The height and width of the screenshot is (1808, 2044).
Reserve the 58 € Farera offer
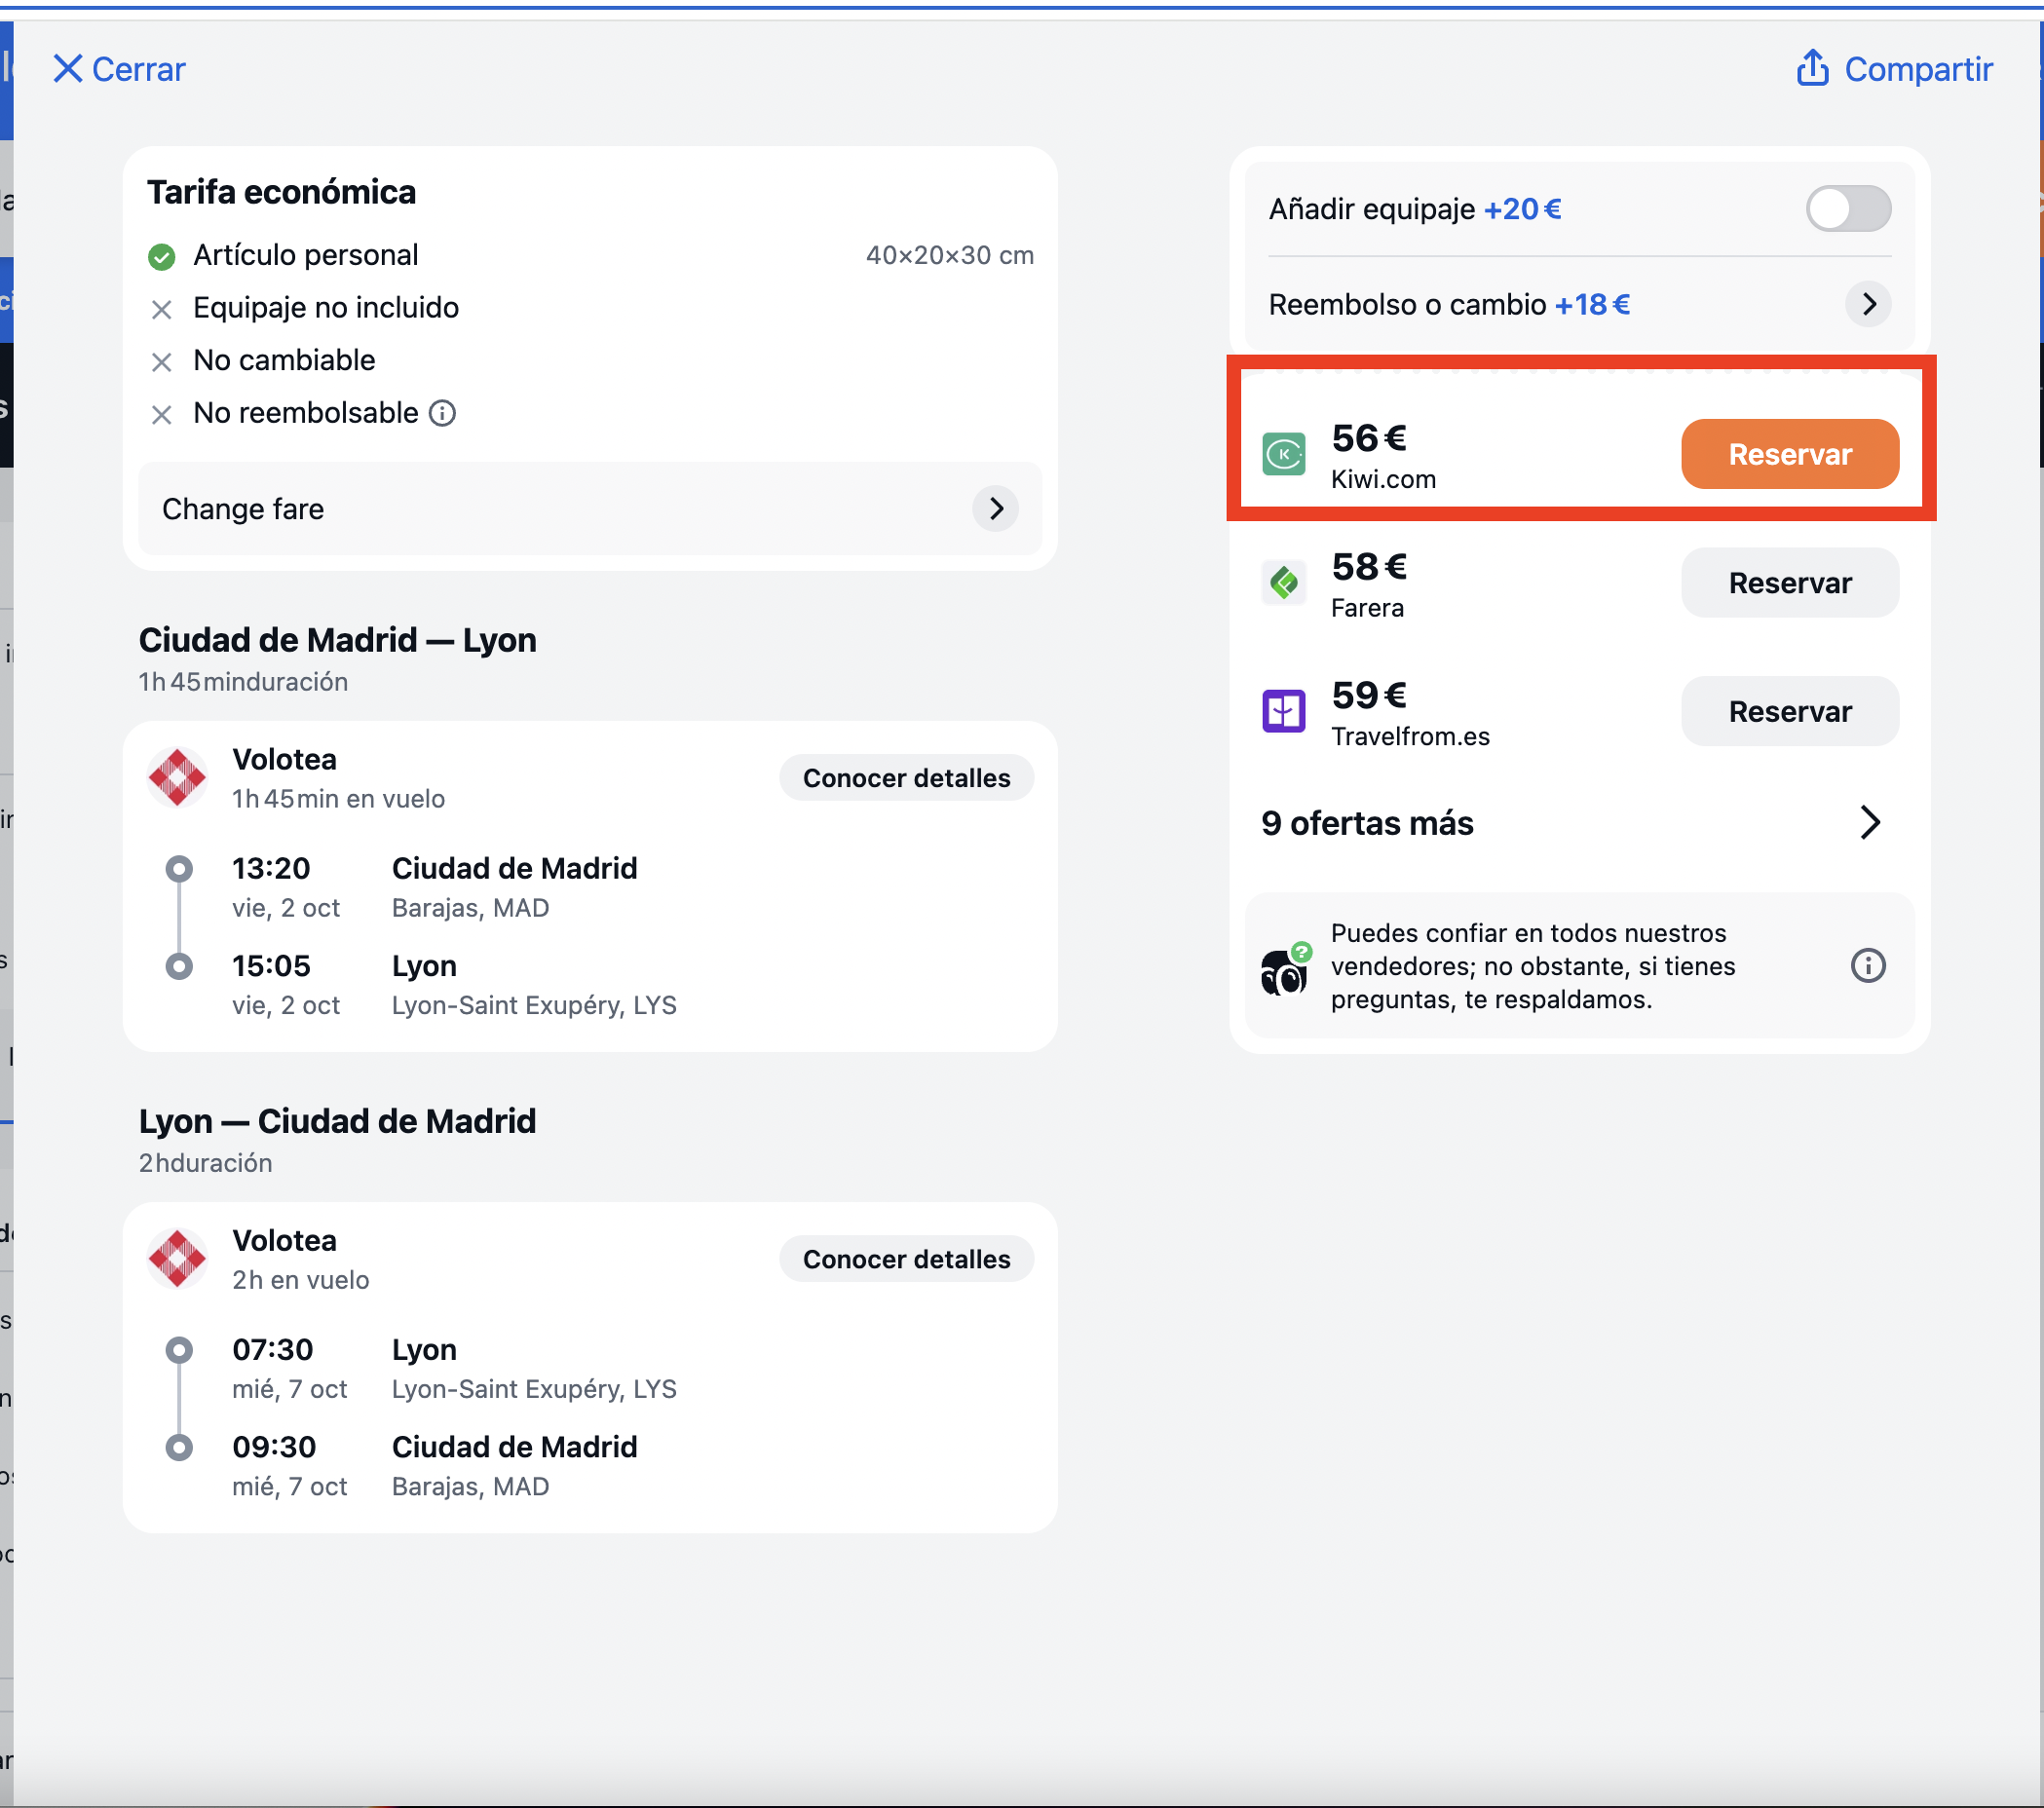(x=1789, y=583)
